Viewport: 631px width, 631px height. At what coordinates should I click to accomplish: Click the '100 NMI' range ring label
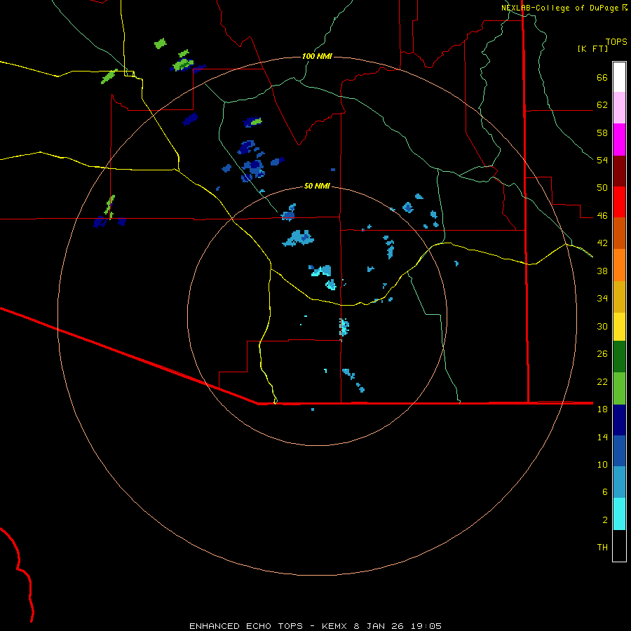[x=317, y=56]
